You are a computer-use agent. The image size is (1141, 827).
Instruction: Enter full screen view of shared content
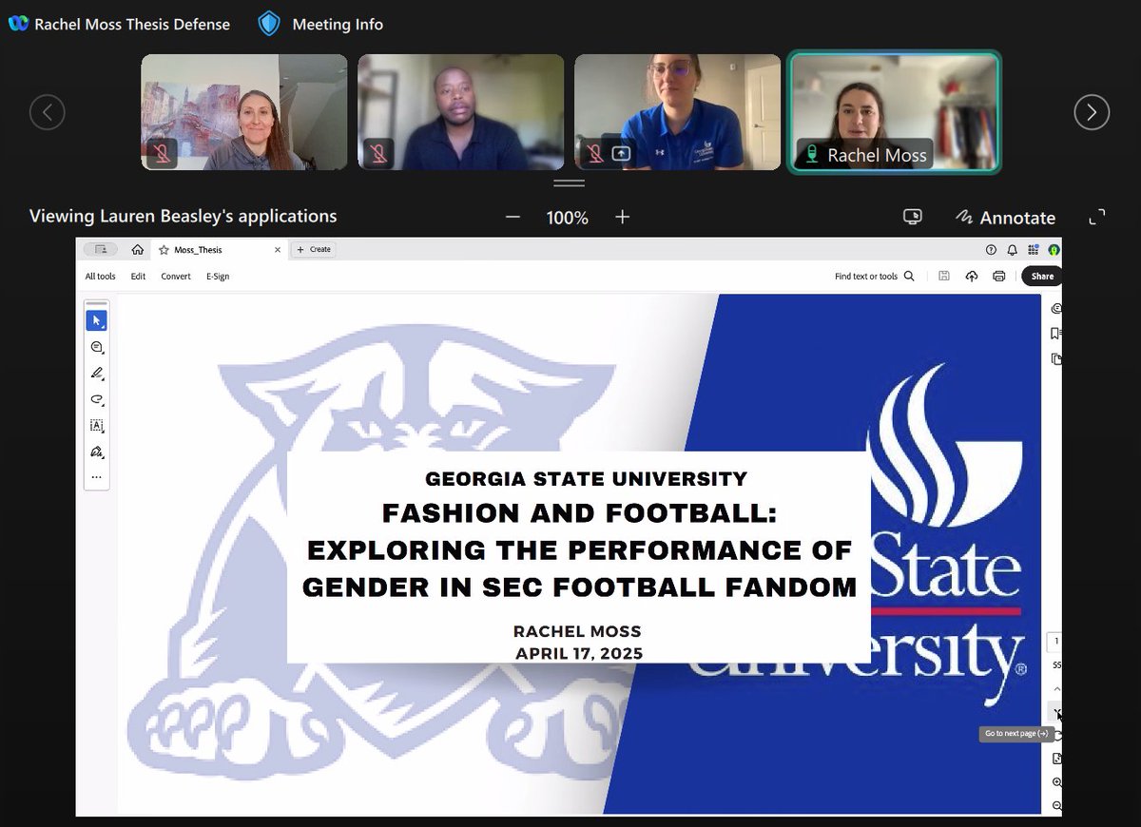[1097, 217]
